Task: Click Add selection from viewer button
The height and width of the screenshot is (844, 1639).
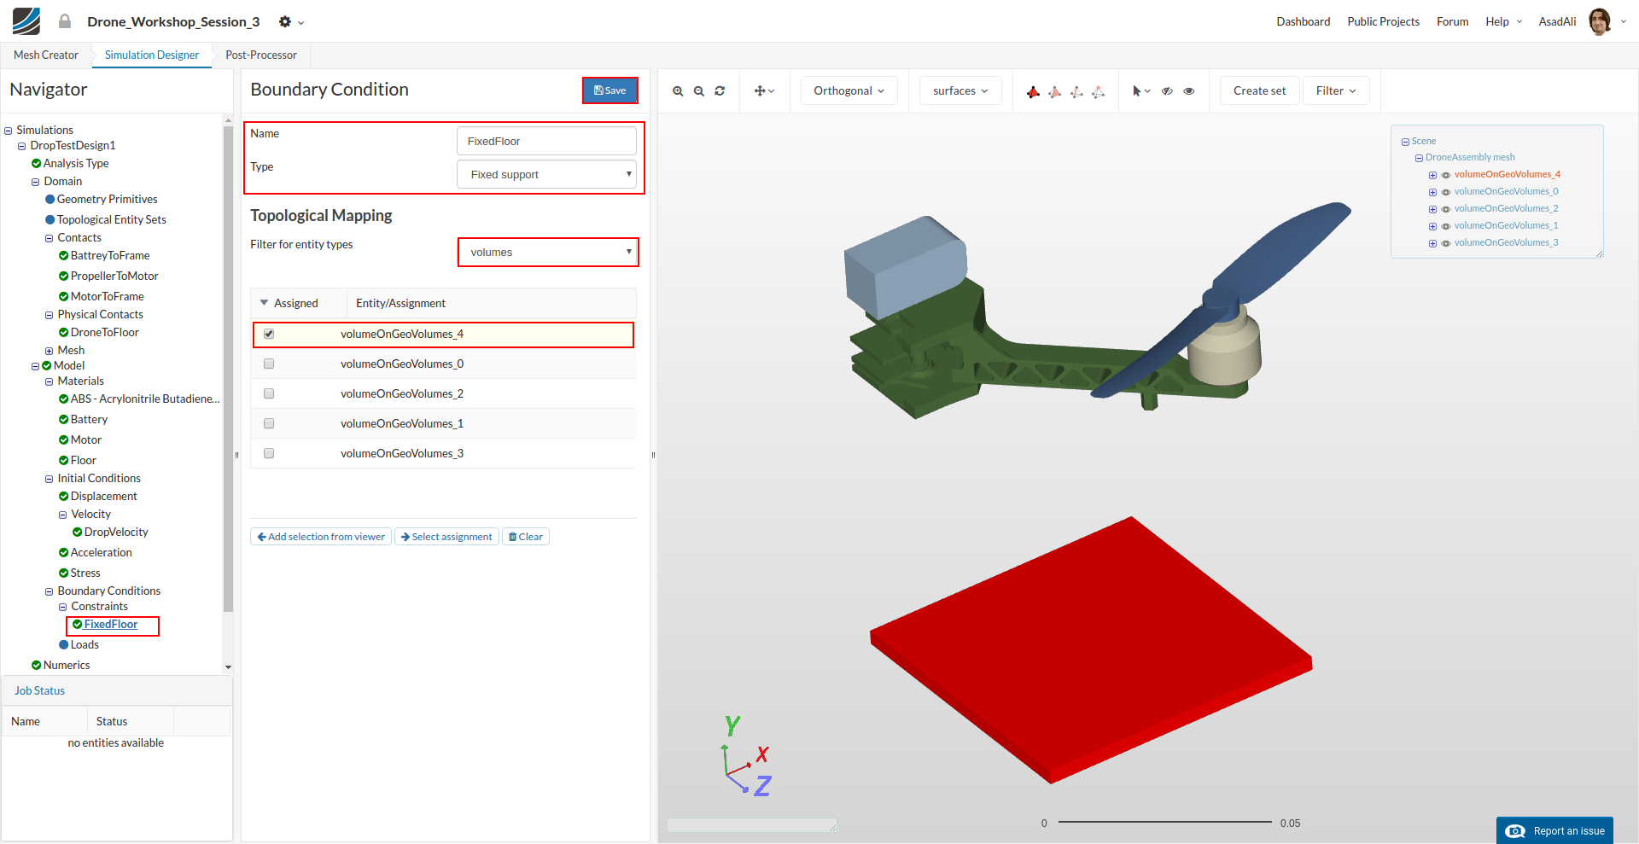Action: [321, 537]
